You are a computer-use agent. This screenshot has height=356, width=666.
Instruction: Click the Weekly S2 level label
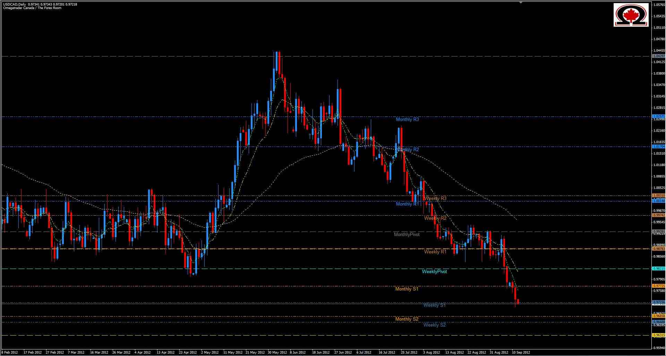(x=435, y=325)
